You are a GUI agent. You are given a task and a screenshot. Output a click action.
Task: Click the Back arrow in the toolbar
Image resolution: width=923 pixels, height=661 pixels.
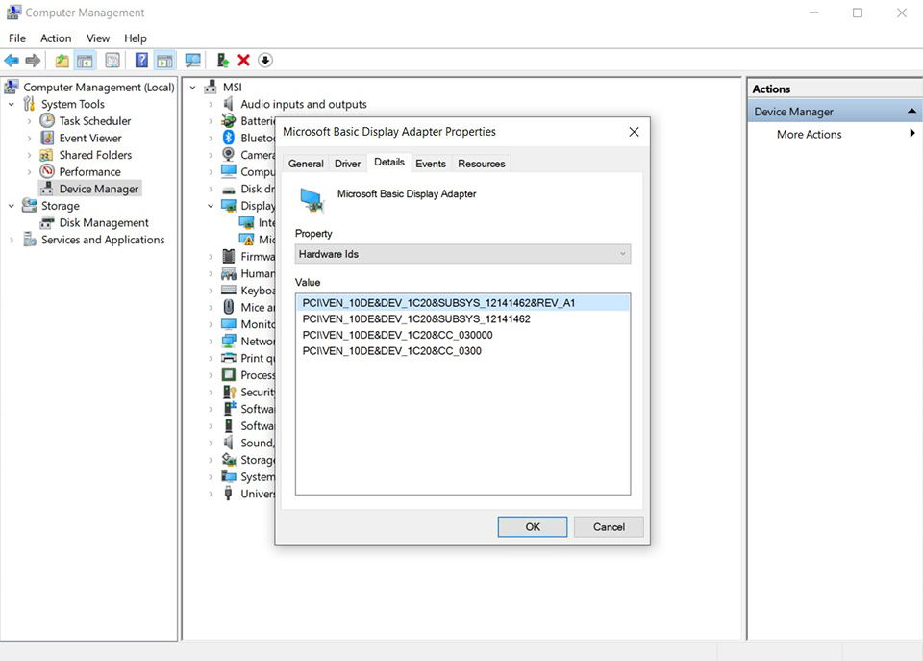point(12,60)
